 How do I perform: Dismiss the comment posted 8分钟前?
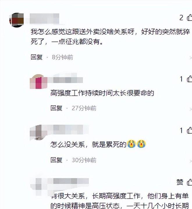coord(191,58)
